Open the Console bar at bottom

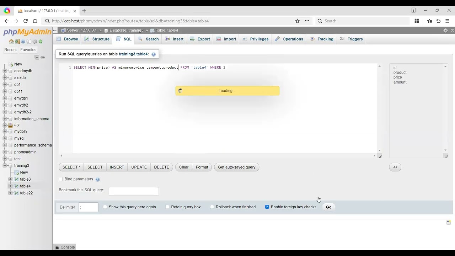pyautogui.click(x=65, y=247)
